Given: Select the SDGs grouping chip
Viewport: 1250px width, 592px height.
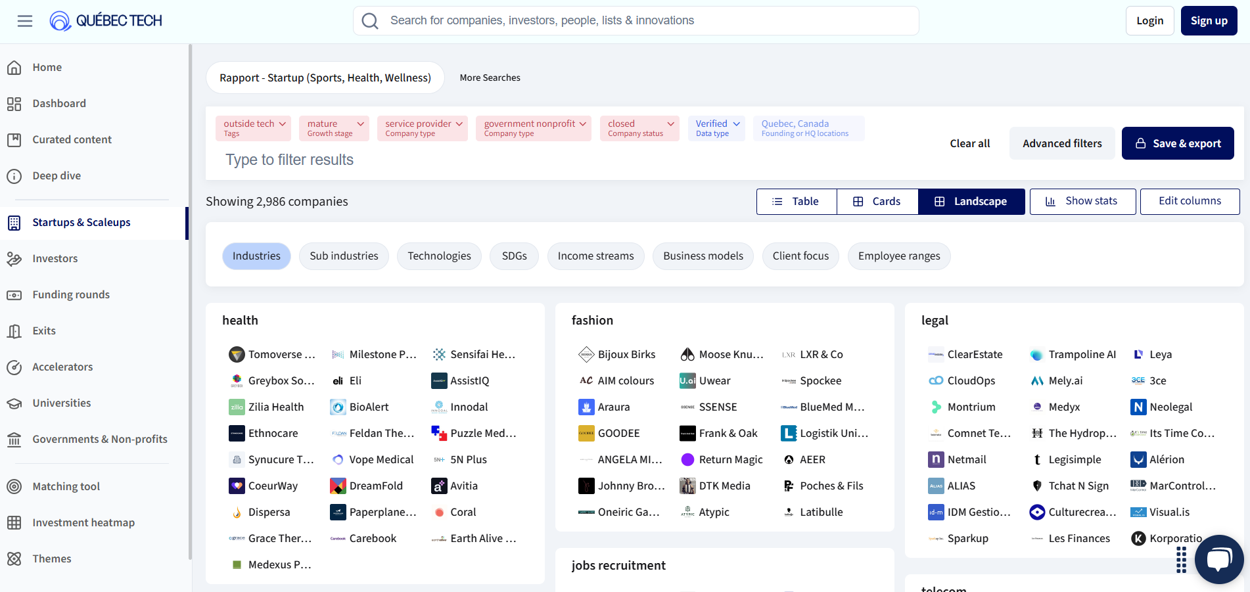Looking at the screenshot, I should [x=515, y=256].
